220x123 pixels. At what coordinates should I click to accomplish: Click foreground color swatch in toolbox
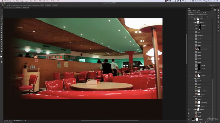1,56
